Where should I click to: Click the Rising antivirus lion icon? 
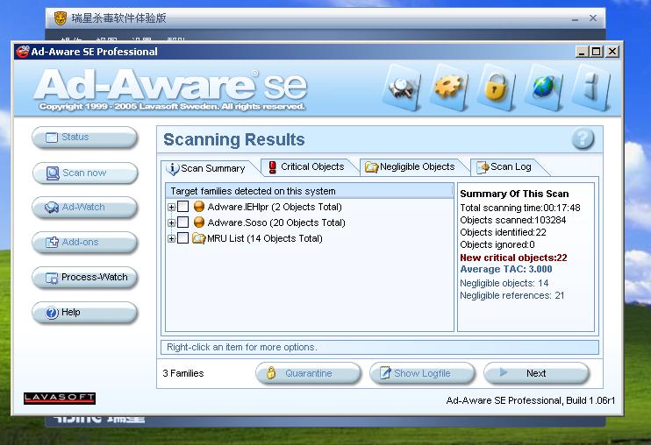(x=61, y=18)
